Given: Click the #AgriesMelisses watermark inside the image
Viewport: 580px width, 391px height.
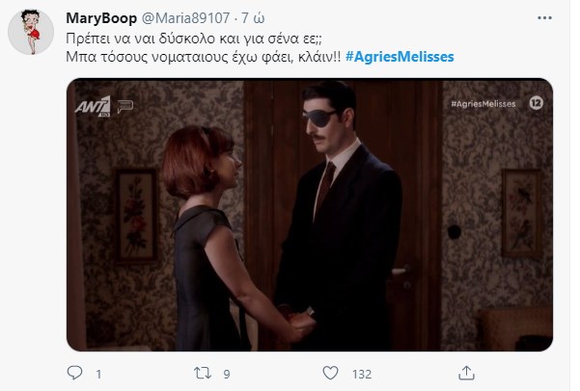Looking at the screenshot, I should click(483, 104).
